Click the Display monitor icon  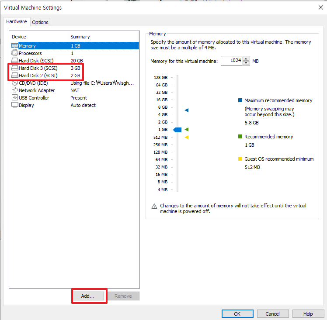point(15,105)
